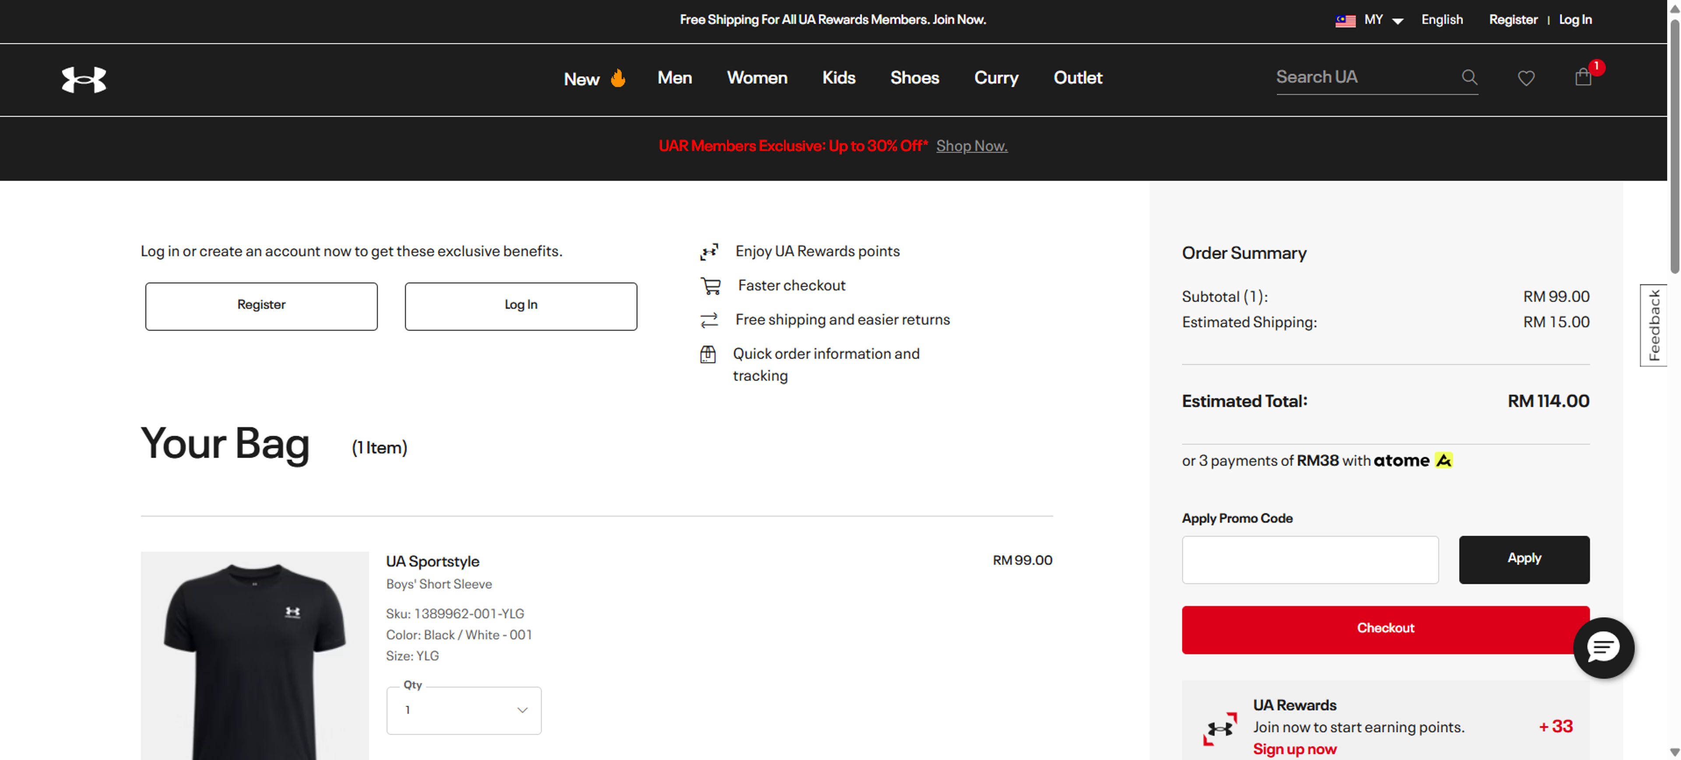Click the black t-shirt product thumbnail
The image size is (1681, 760).
pos(254,655)
